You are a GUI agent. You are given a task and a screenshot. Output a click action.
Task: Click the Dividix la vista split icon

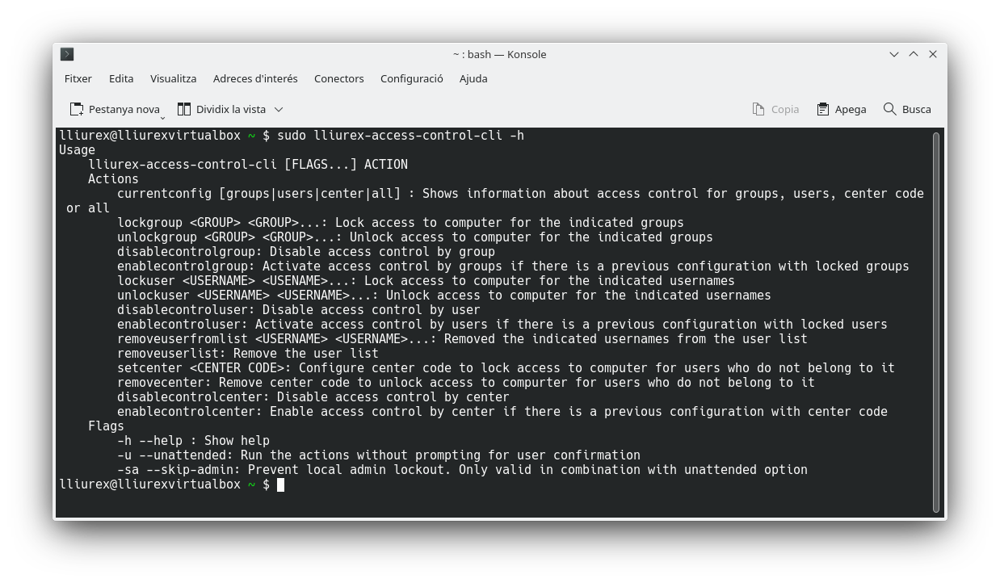(184, 109)
